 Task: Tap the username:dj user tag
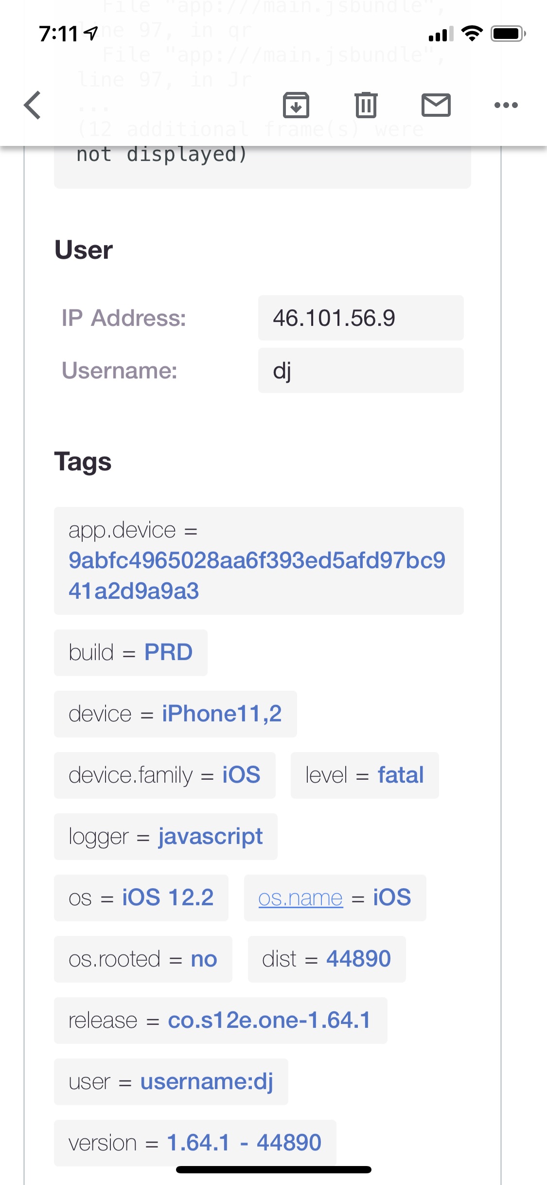(207, 1082)
